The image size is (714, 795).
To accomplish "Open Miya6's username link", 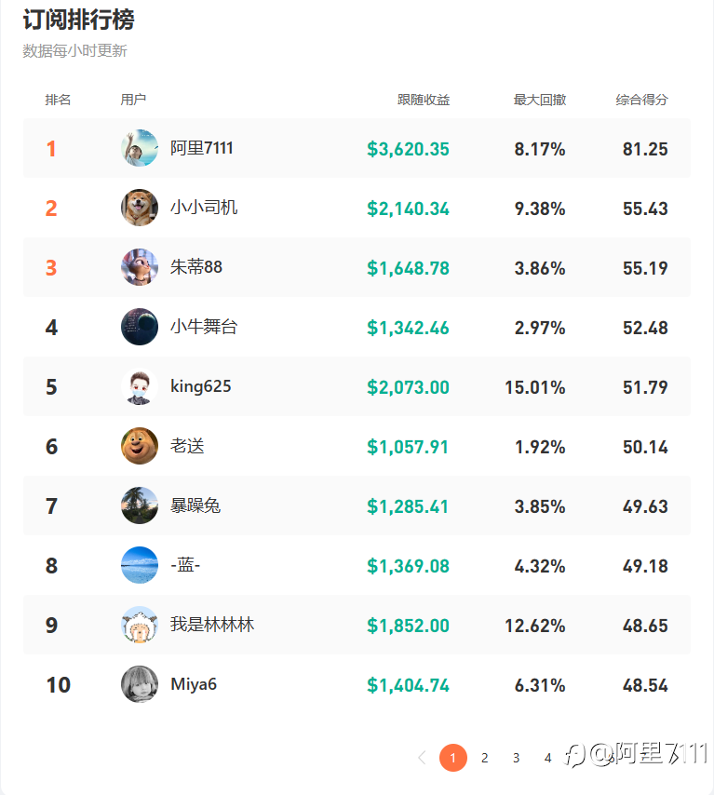I will [194, 684].
